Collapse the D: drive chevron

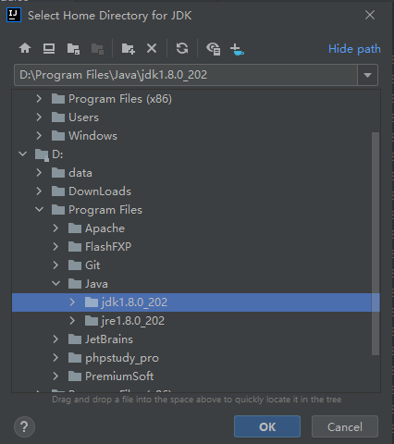(22, 154)
